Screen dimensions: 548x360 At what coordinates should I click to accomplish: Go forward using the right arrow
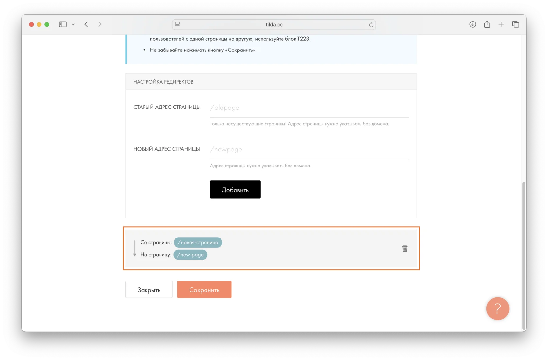pyautogui.click(x=100, y=24)
